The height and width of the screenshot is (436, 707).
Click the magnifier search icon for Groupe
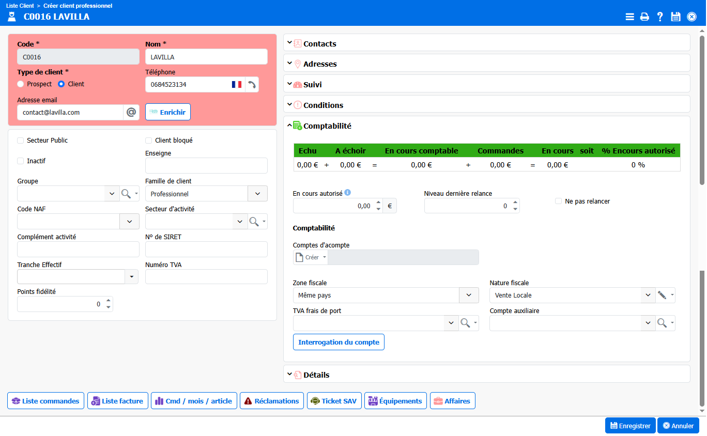[126, 194]
